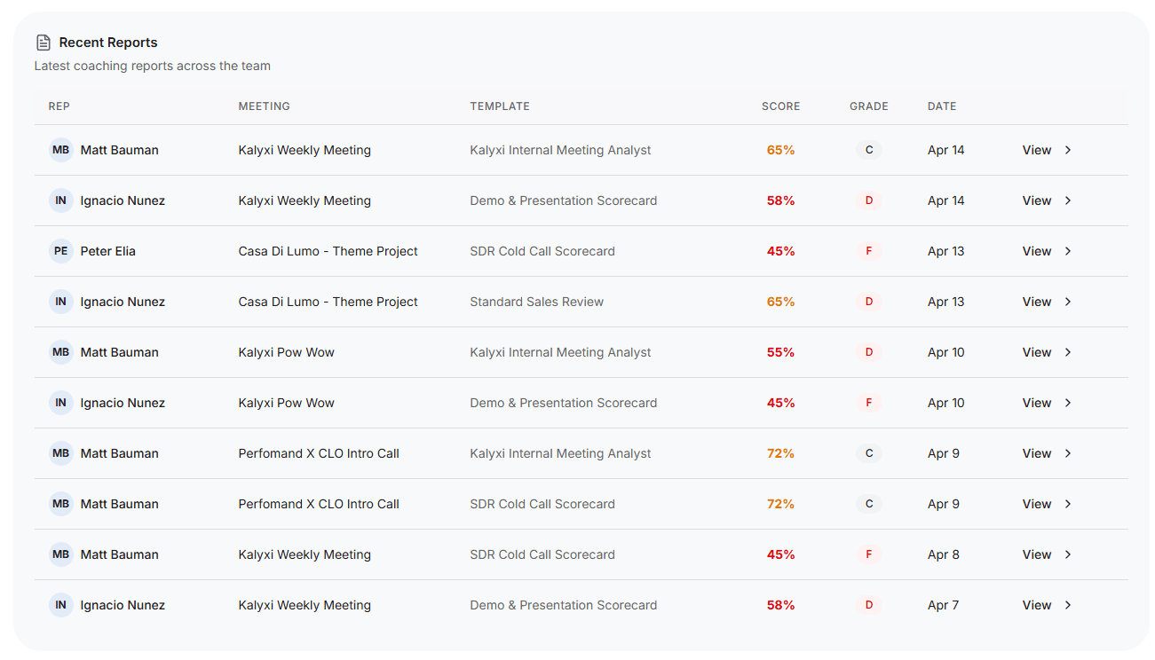Select the grade F badge on the Apr 10 row
This screenshot has height=660, width=1155.
868,403
